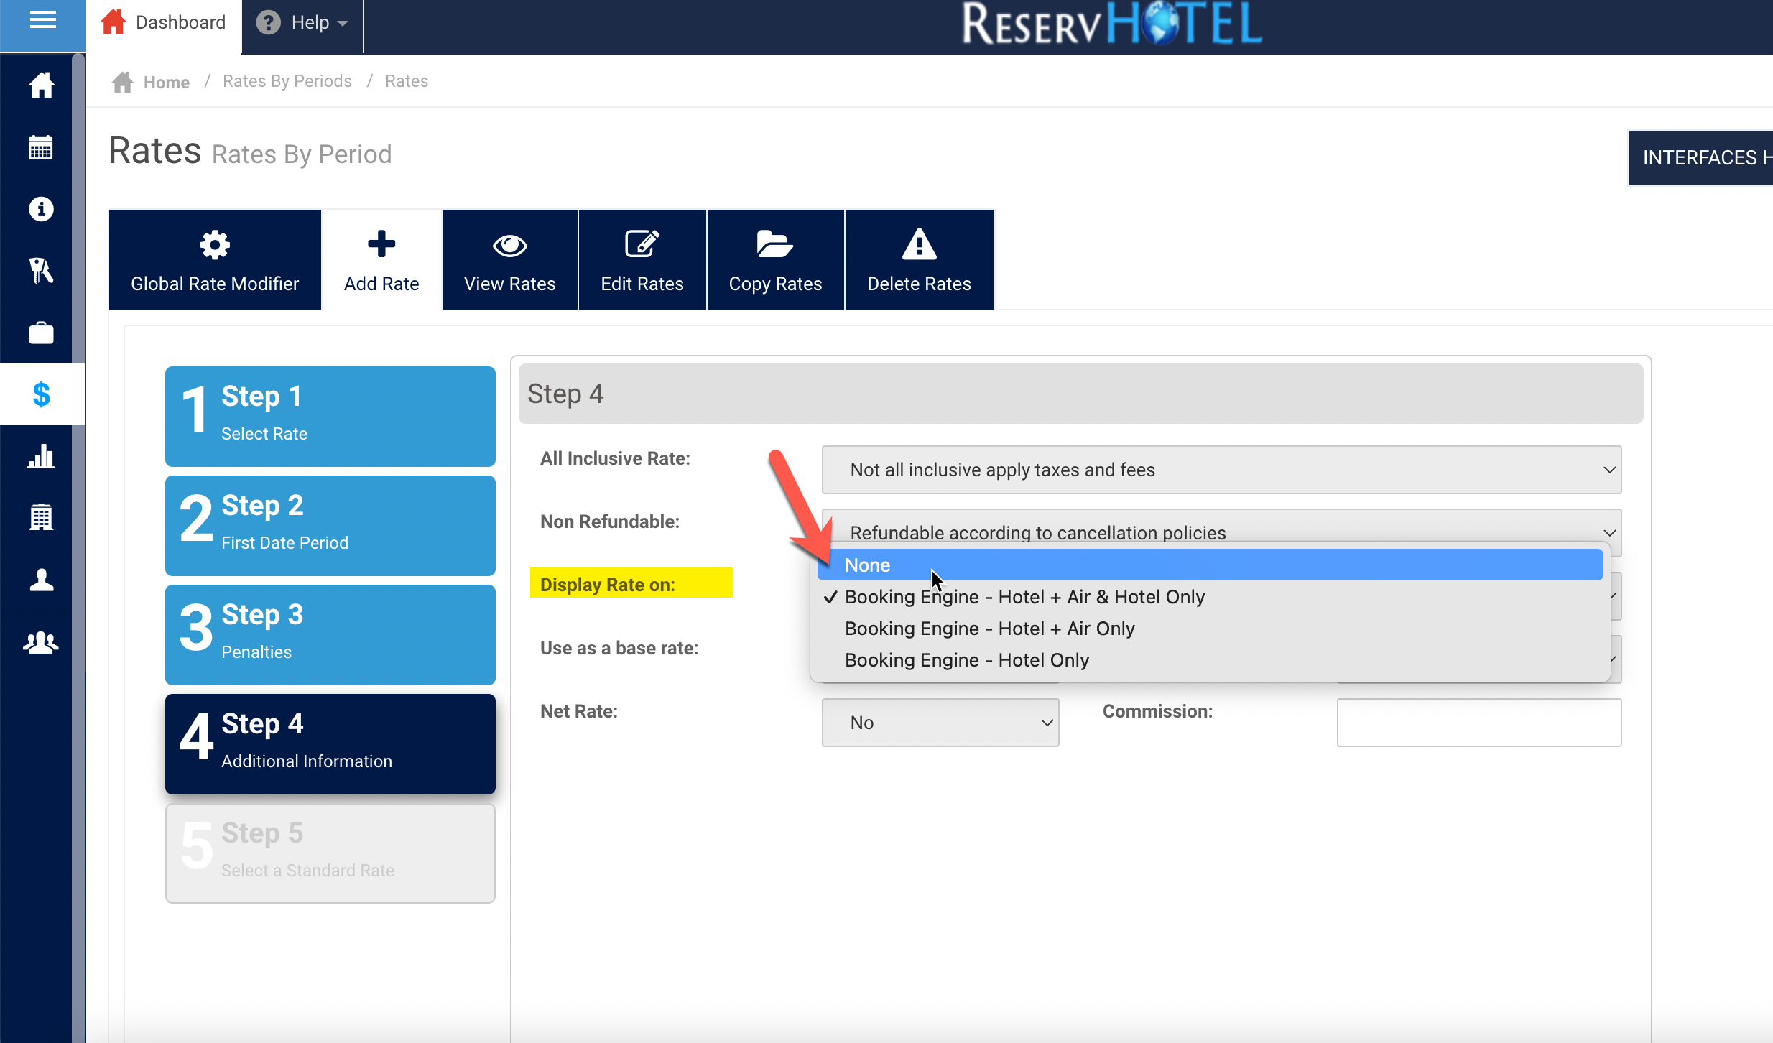Viewport: 1773px width, 1043px height.
Task: Pick Booking Engine - Hotel + Air Only
Action: 989,629
